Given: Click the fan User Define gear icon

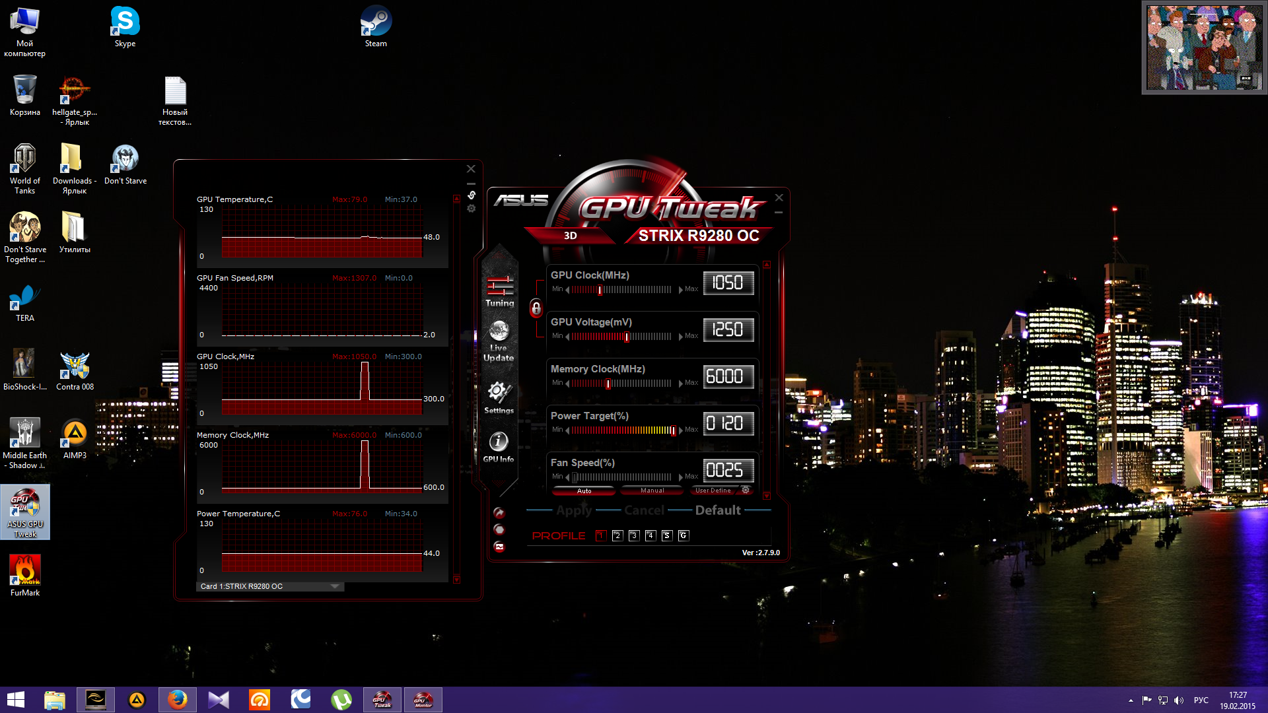Looking at the screenshot, I should 746,491.
